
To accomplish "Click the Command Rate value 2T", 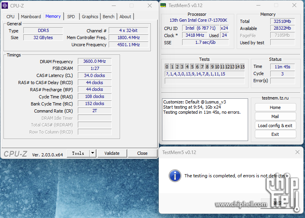I will pyautogui.click(x=94, y=111).
